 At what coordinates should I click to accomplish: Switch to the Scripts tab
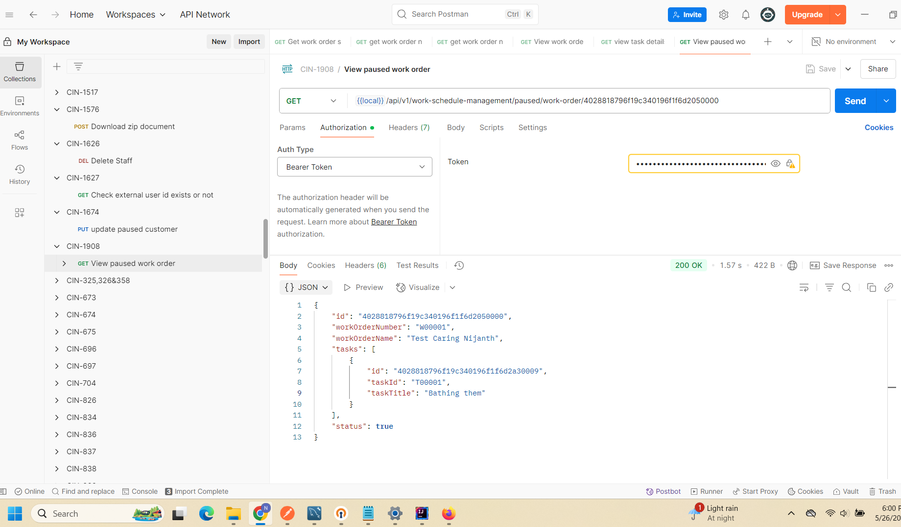tap(491, 128)
